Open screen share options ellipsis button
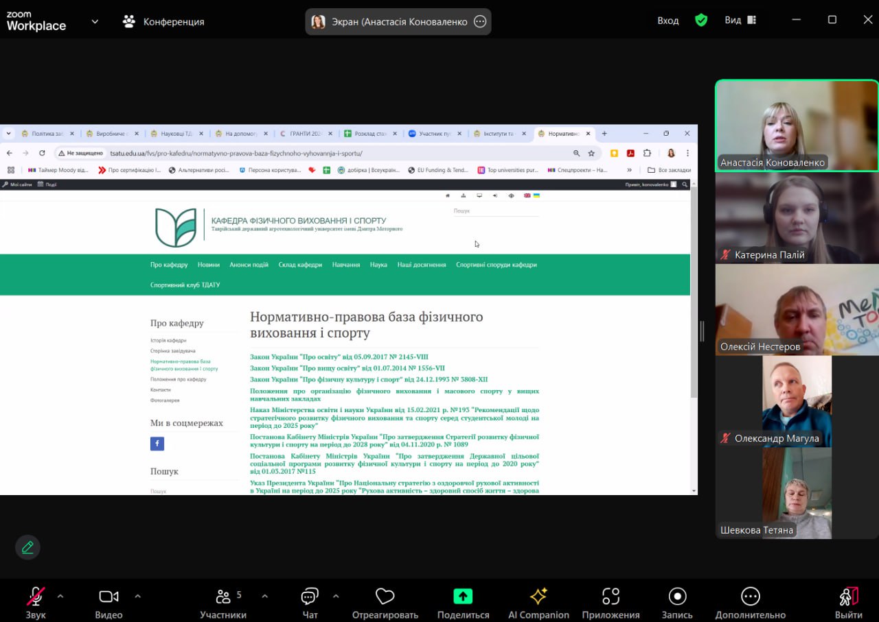The height and width of the screenshot is (622, 879). coord(480,21)
